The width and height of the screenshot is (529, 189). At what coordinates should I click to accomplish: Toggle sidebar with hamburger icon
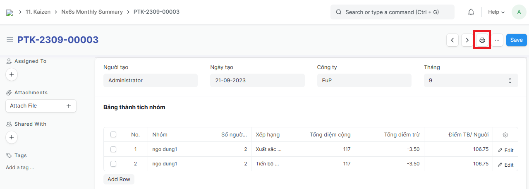pyautogui.click(x=10, y=40)
